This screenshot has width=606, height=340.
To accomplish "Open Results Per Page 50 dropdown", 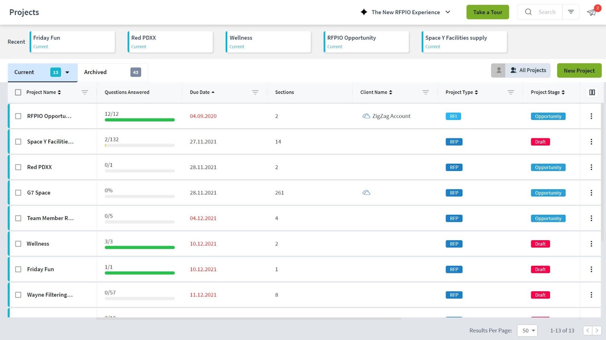I will 527,331.
